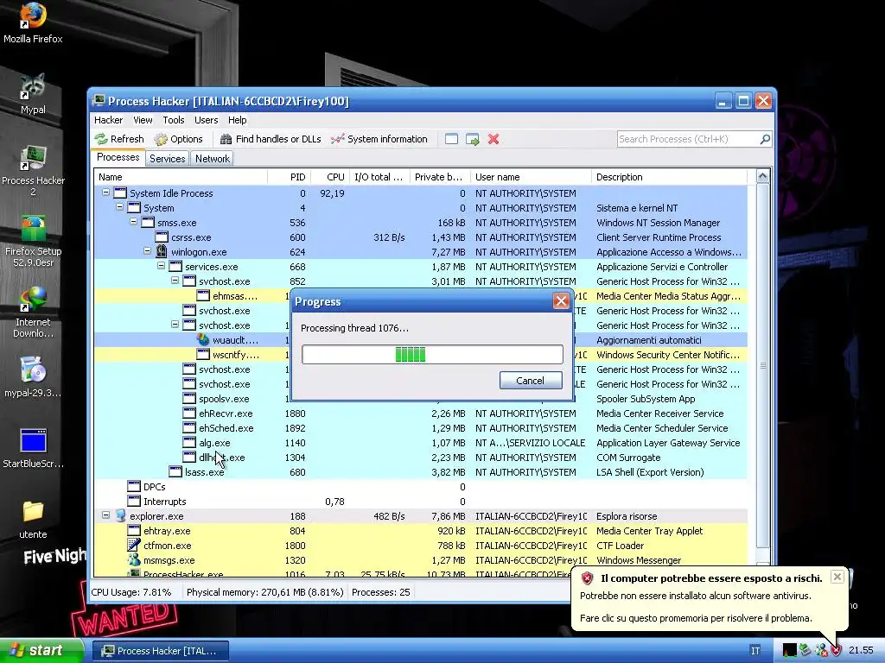Open the StartBlueScr desktop icon

click(33, 448)
